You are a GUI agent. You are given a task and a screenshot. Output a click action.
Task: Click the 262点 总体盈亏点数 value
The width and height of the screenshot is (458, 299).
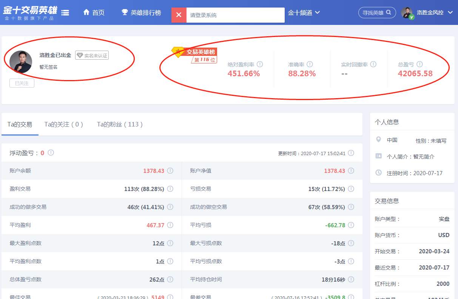157,279
